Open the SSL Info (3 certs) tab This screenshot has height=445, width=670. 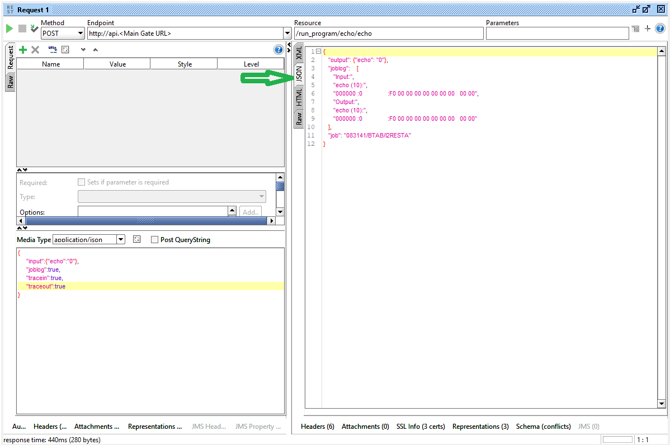click(421, 426)
